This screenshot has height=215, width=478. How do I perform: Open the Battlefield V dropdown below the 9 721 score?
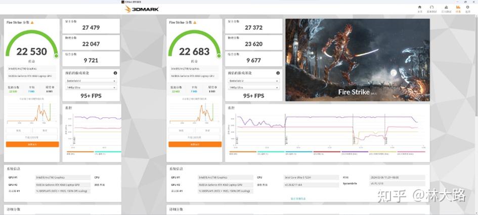tap(91, 81)
